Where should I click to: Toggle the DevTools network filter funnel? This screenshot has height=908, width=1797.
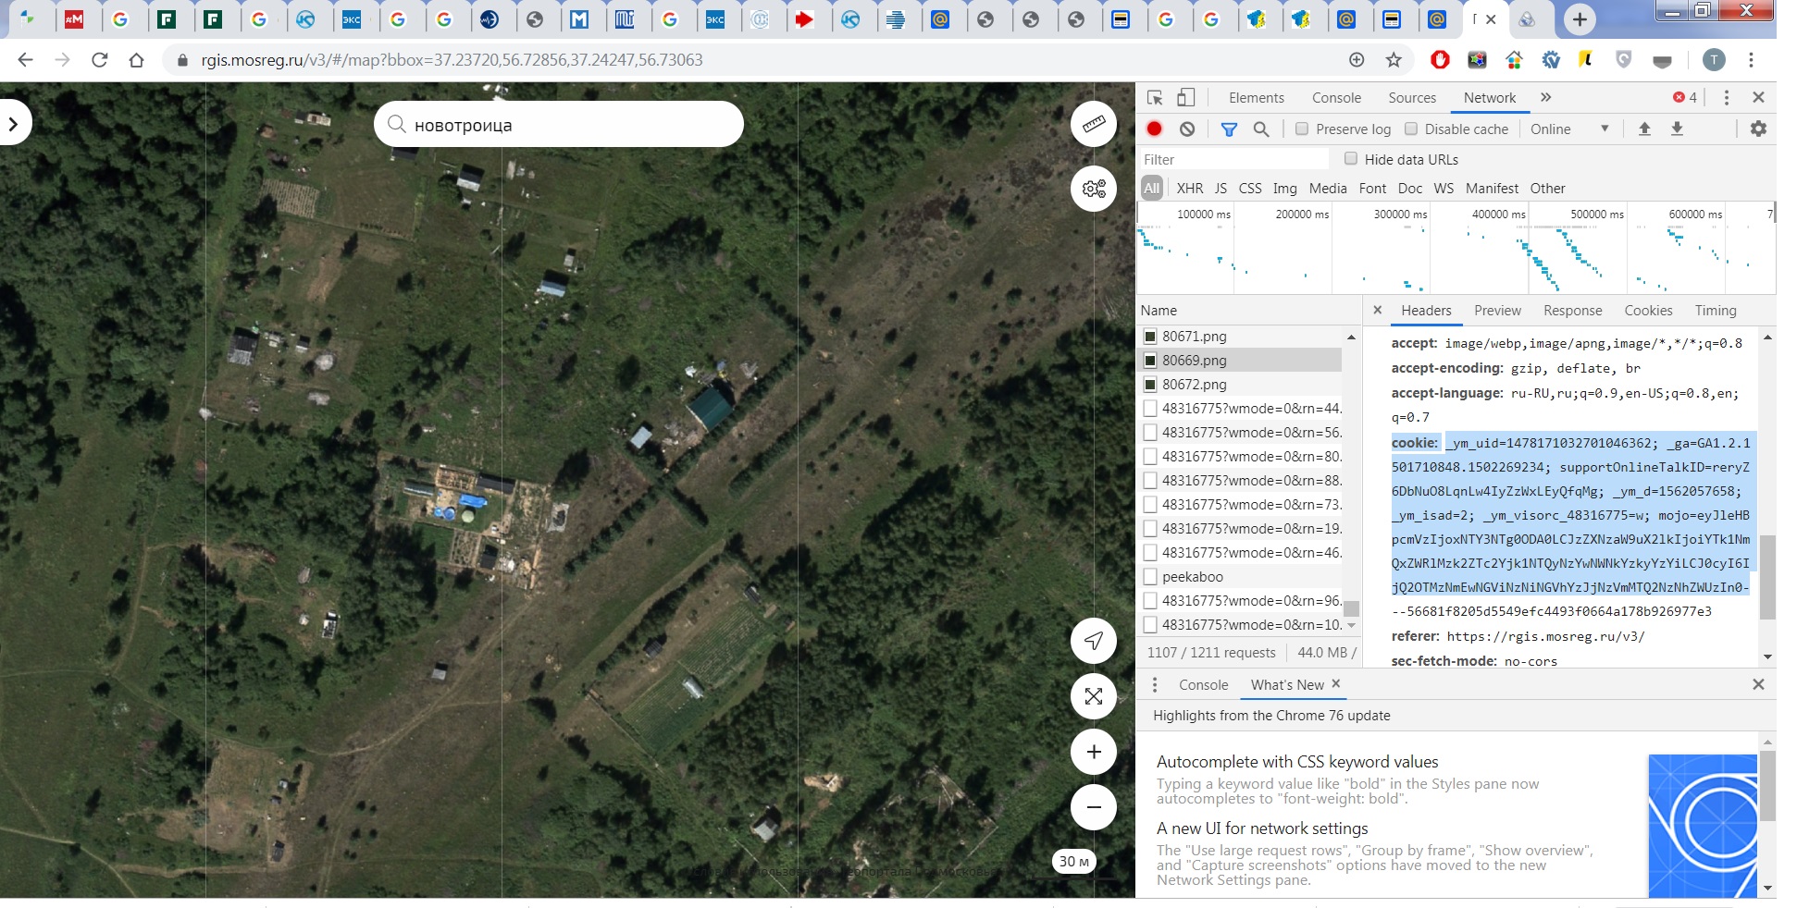click(1229, 129)
